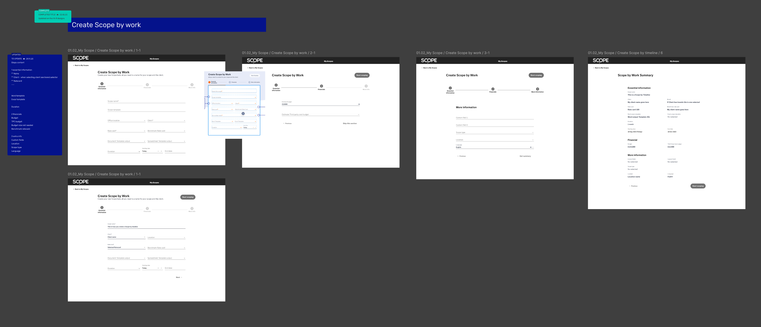Click My Scopes in the 2-1 frame header
The width and height of the screenshot is (761, 327).
point(328,61)
